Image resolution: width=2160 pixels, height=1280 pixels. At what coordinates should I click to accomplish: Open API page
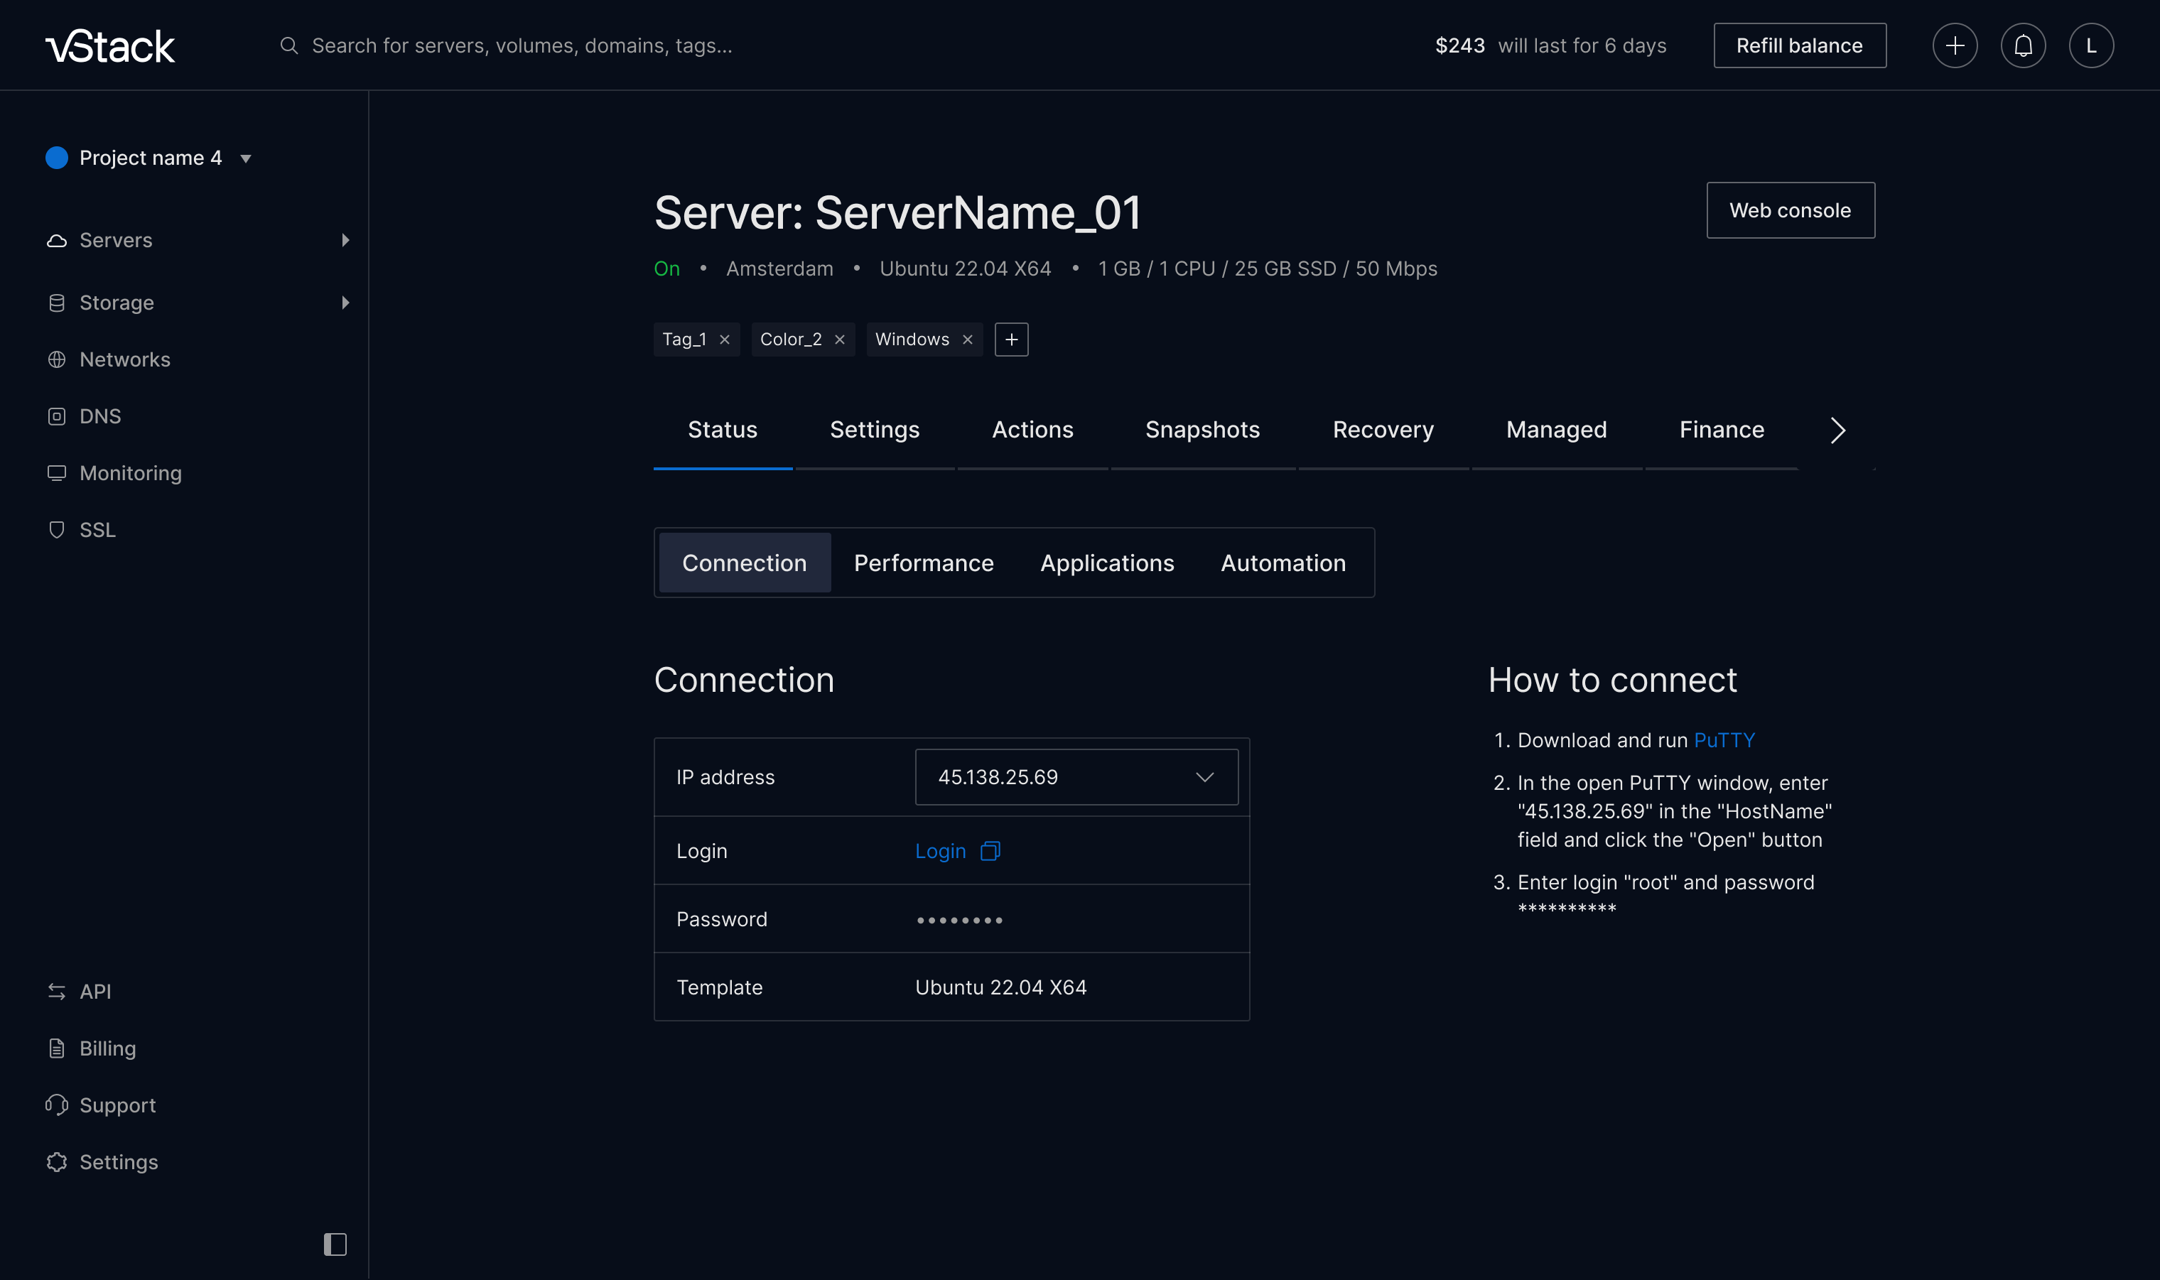(95, 992)
